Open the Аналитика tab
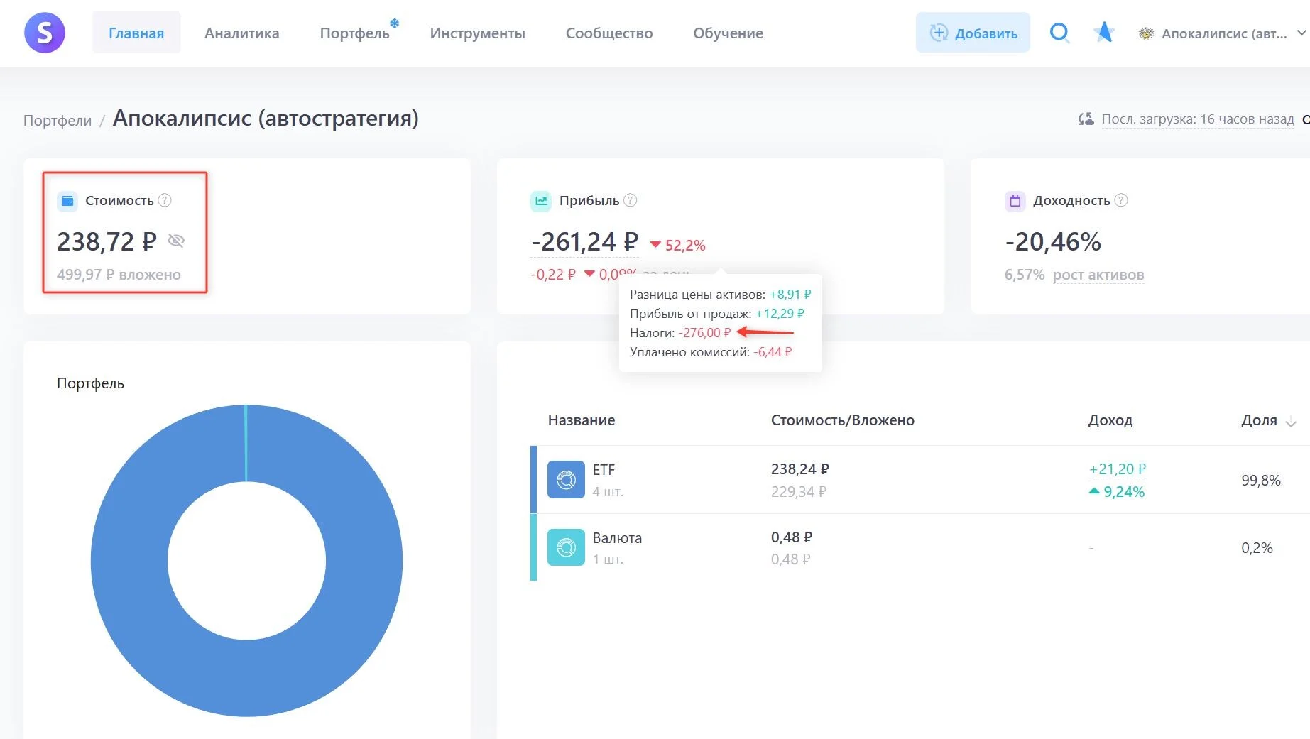Image resolution: width=1310 pixels, height=739 pixels. click(x=241, y=33)
